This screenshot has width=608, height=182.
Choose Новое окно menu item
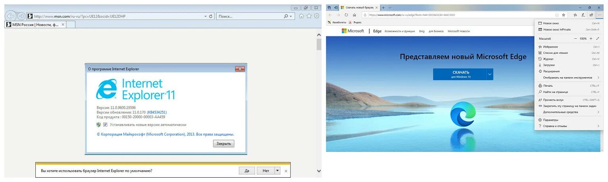coord(569,23)
